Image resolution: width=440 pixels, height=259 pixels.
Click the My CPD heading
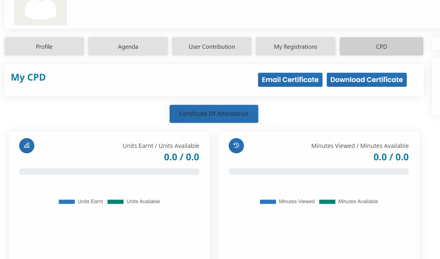coord(28,77)
